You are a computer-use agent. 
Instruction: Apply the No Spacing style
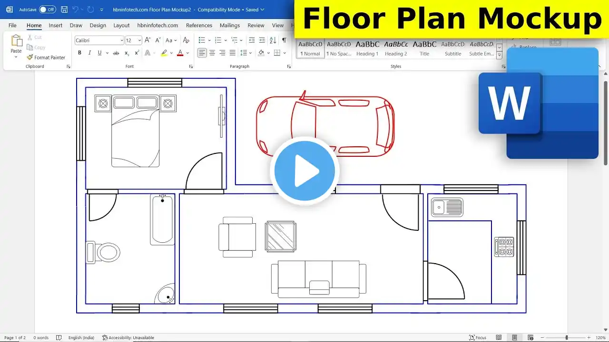point(339,48)
